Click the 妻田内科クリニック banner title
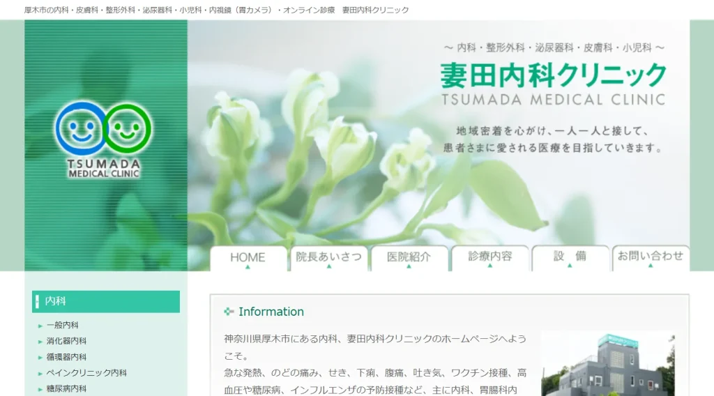This screenshot has width=714, height=396. click(x=553, y=75)
